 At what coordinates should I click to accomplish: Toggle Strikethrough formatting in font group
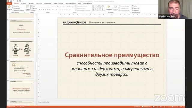pyautogui.click(x=47, y=10)
